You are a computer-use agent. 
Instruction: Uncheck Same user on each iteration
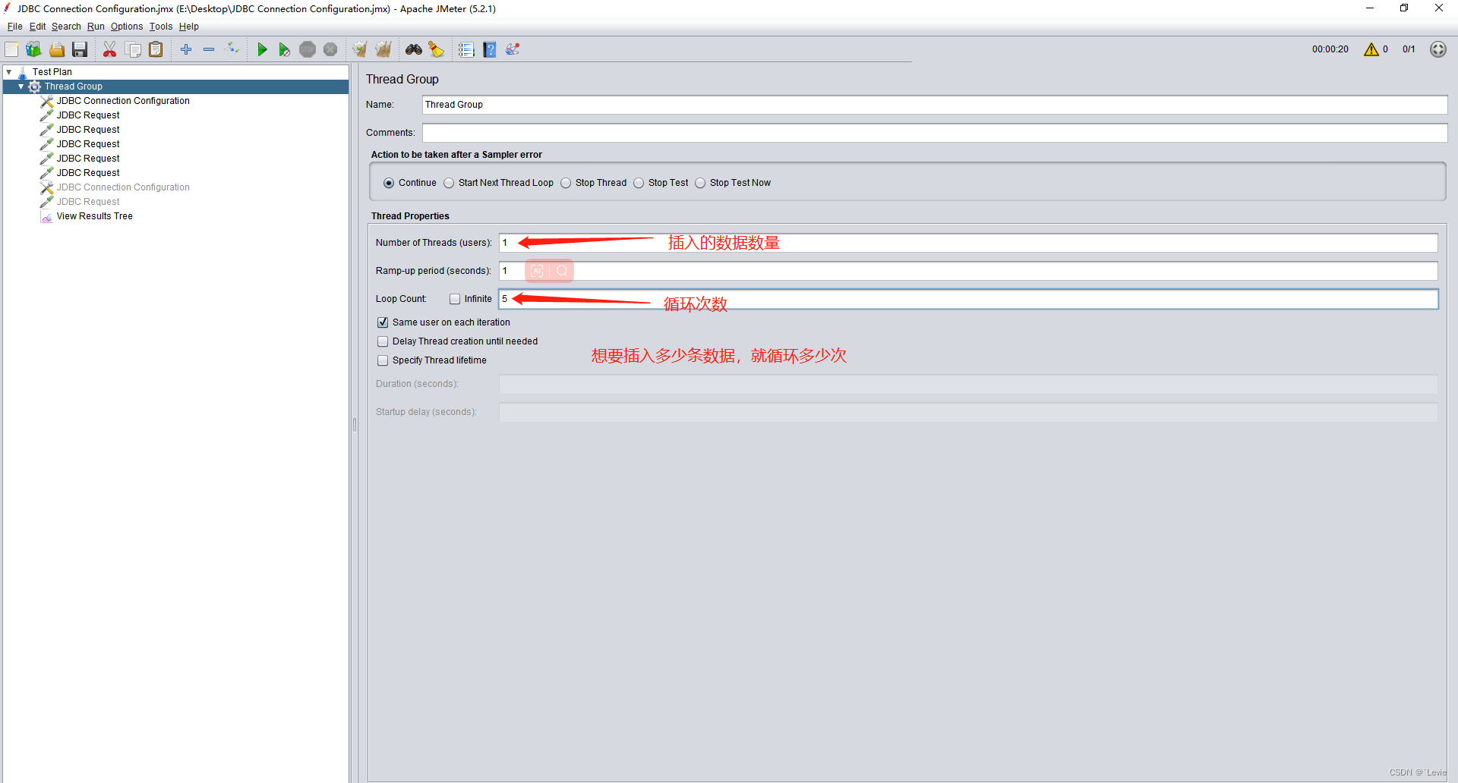click(x=383, y=322)
